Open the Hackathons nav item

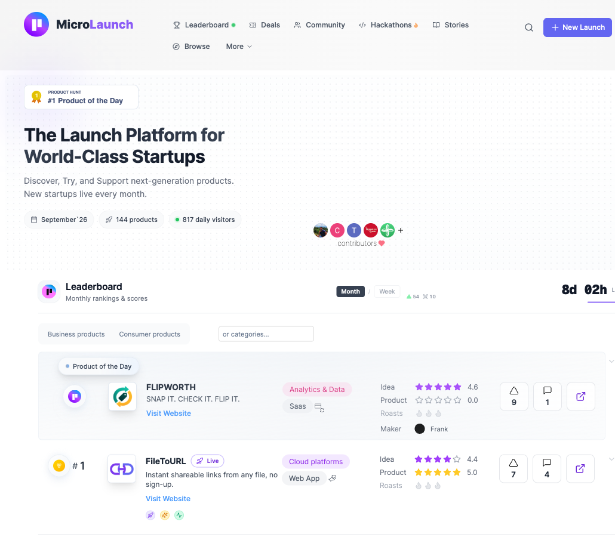(x=388, y=24)
